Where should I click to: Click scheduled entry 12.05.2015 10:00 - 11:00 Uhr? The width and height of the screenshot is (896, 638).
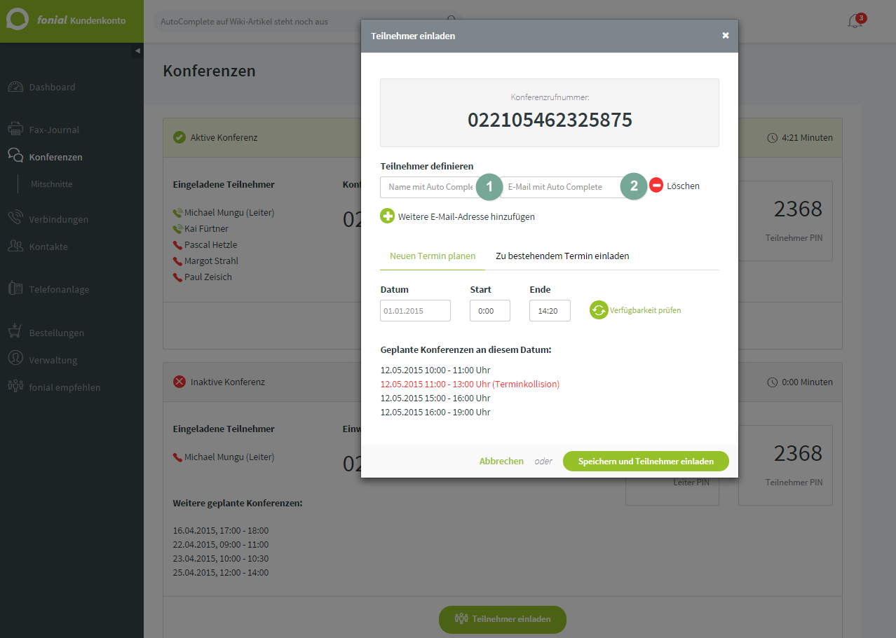(435, 370)
